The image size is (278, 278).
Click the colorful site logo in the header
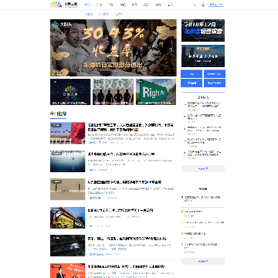point(56,5)
